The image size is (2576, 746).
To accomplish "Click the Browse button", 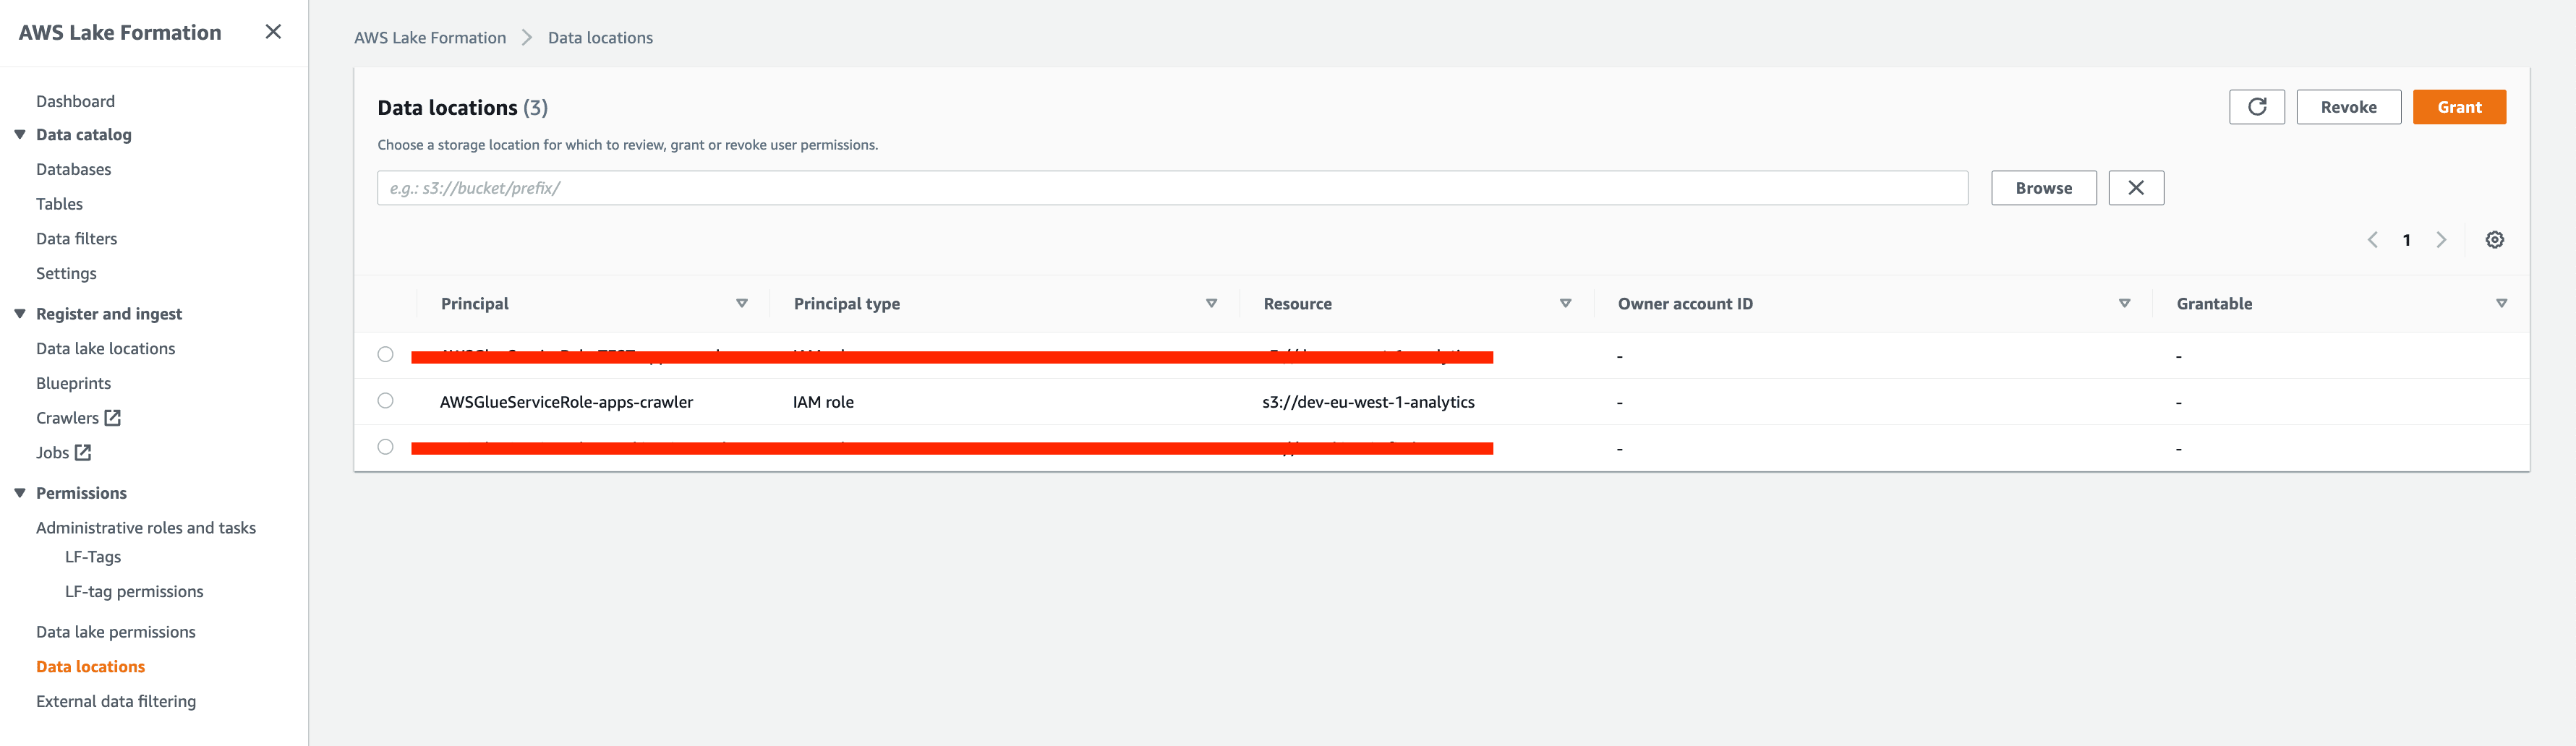I will coord(2043,188).
